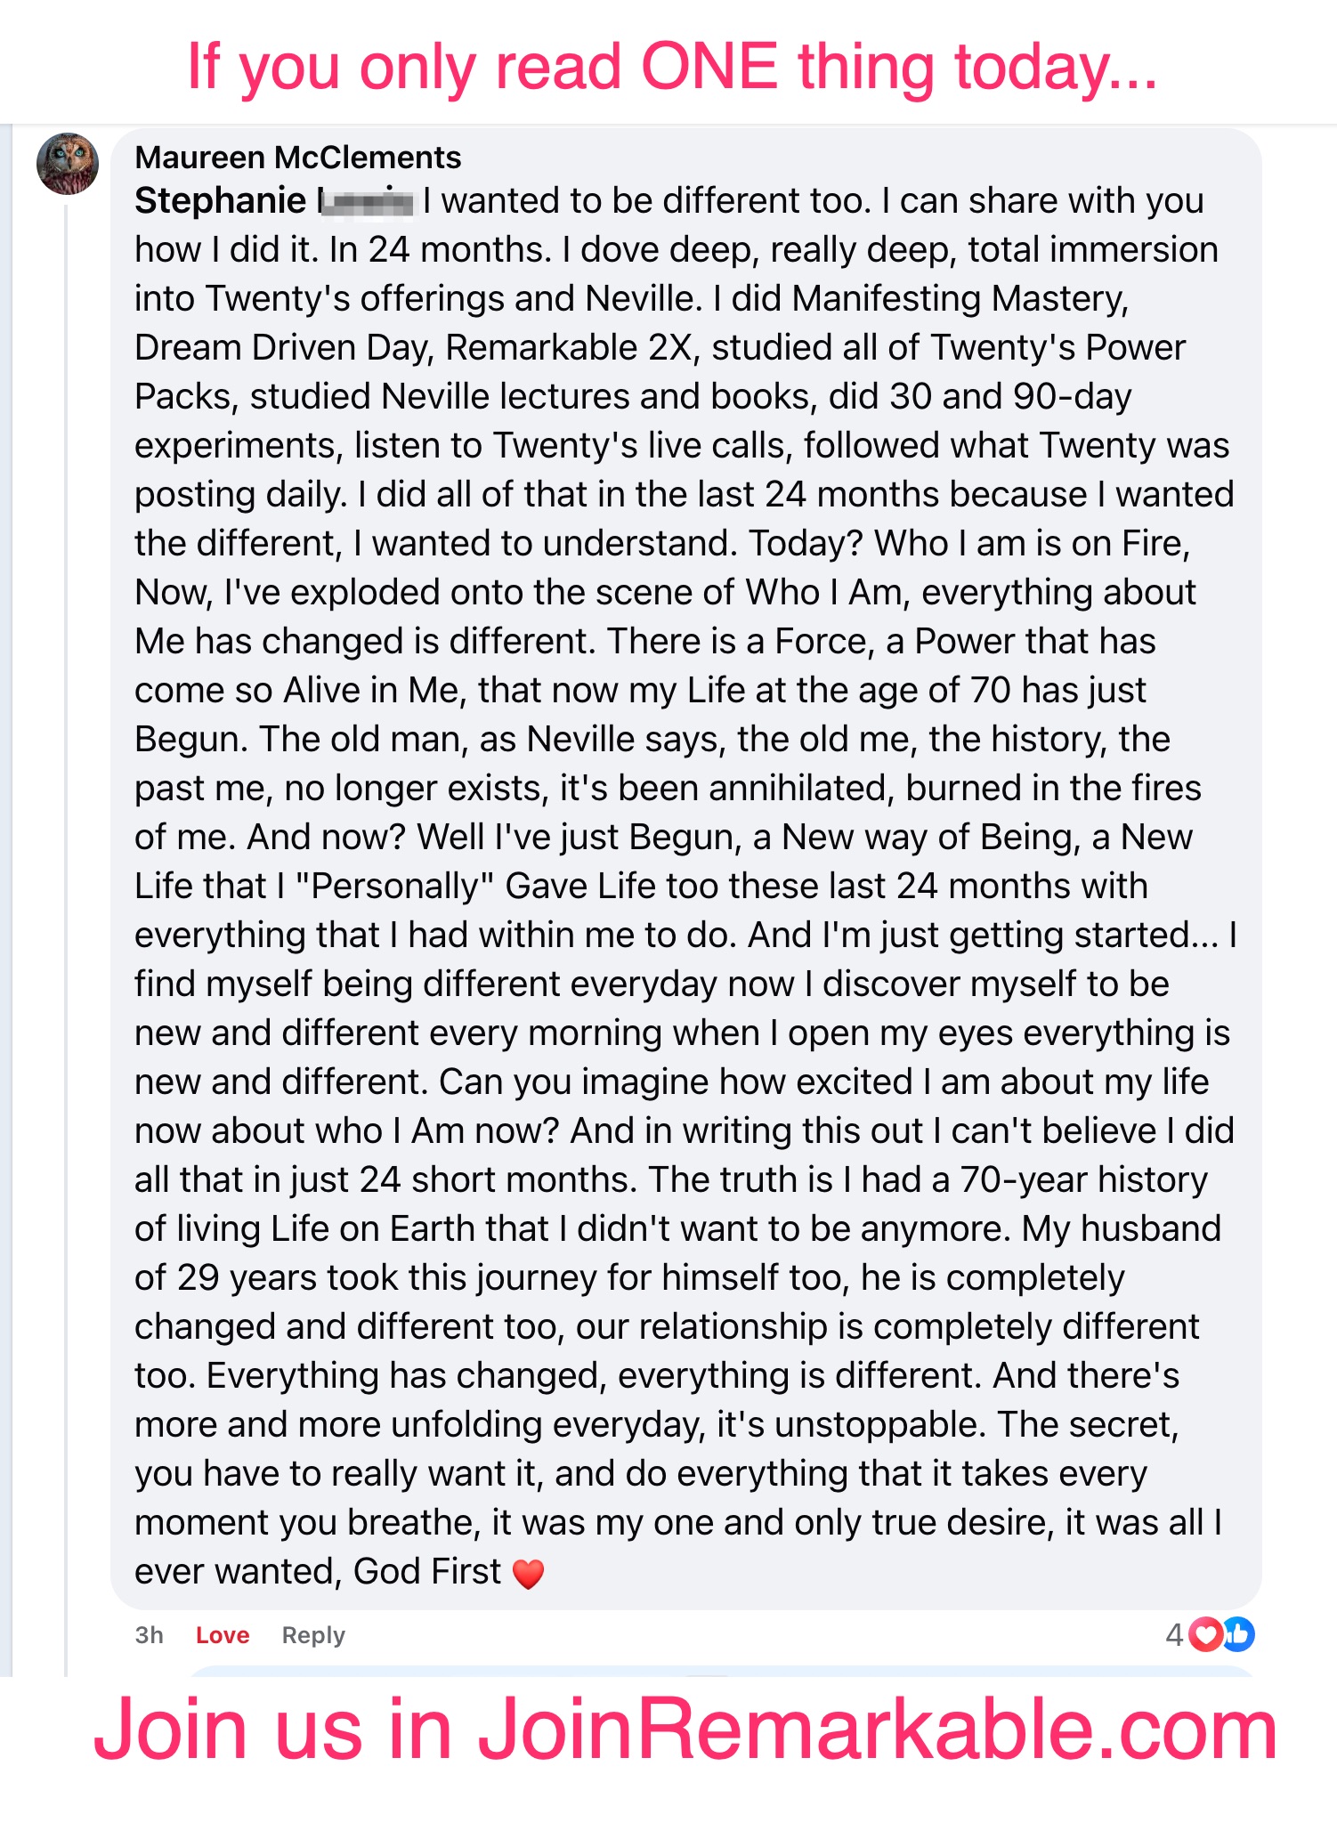Open the 3h comment timestamp

pos(149,1635)
